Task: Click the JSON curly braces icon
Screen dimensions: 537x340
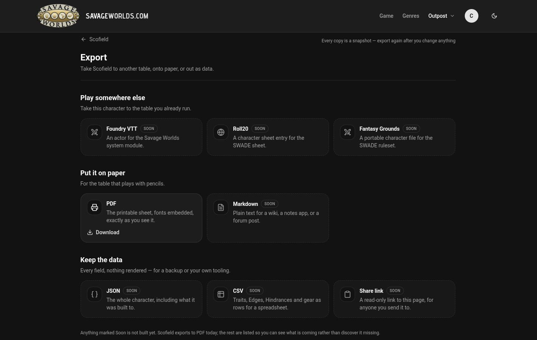Action: (x=95, y=294)
